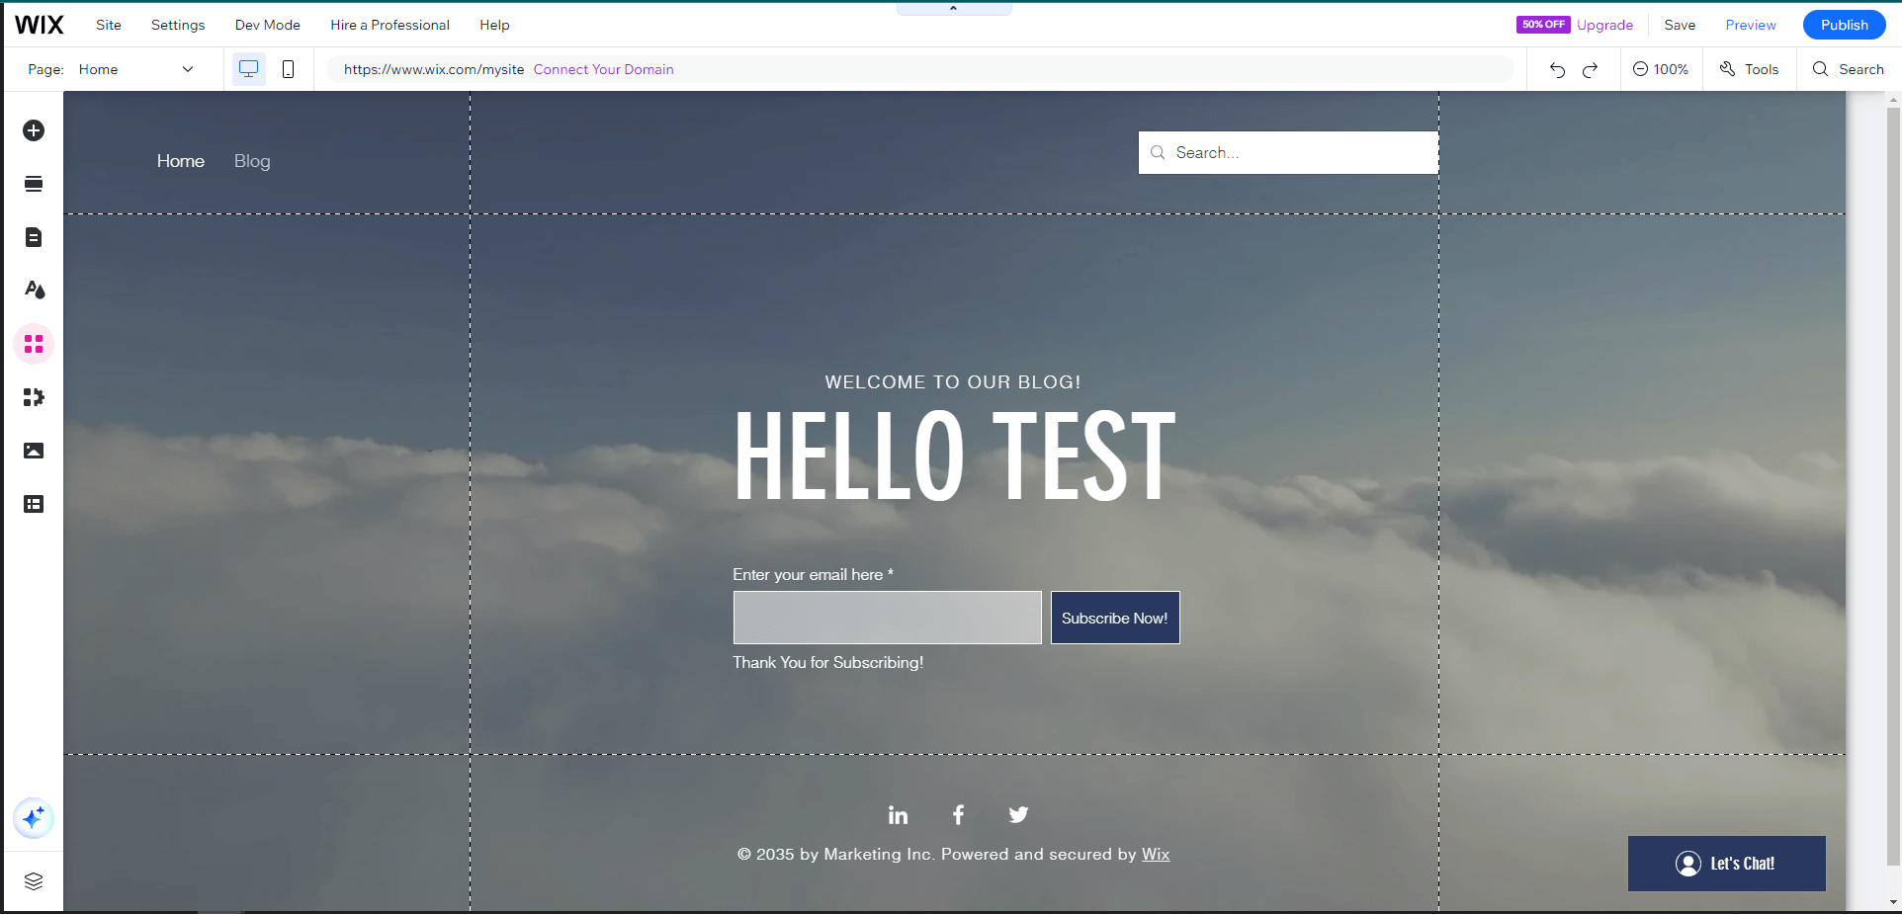
Task: Open the Add Apps grid icon
Action: (x=34, y=344)
